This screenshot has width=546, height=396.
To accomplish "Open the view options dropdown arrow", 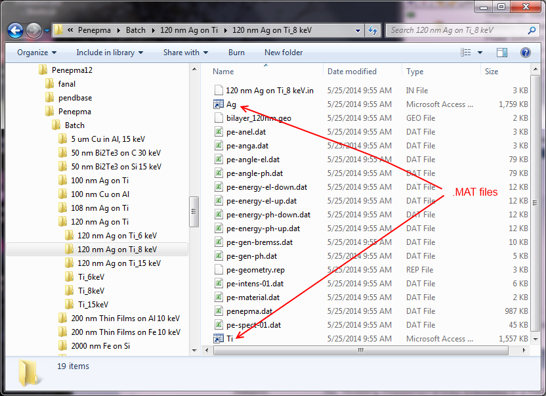I will [480, 53].
